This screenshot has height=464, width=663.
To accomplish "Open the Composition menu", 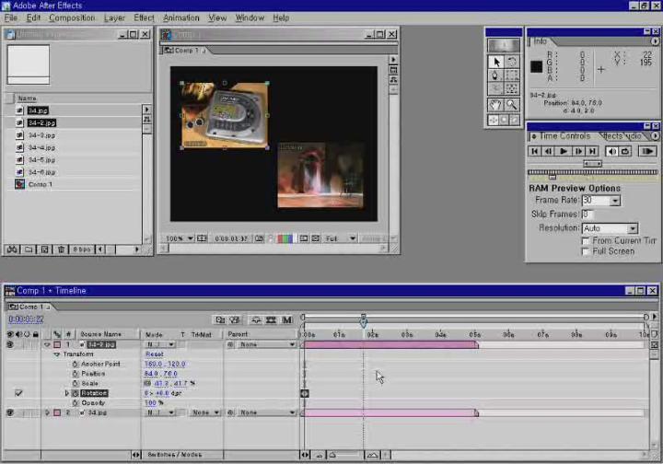I will (72, 17).
